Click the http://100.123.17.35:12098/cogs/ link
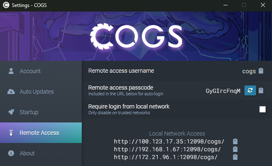 169,141
